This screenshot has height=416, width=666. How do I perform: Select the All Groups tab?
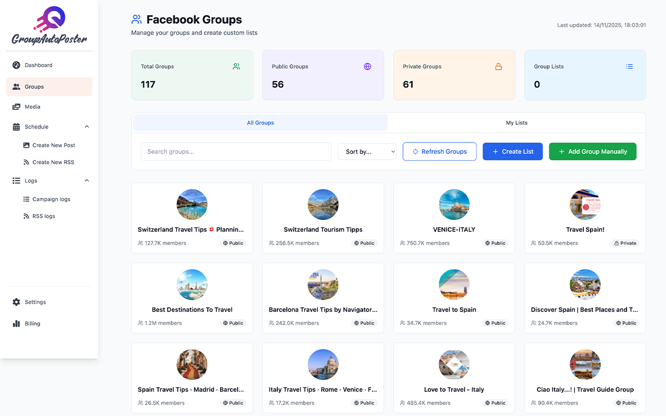pos(260,123)
